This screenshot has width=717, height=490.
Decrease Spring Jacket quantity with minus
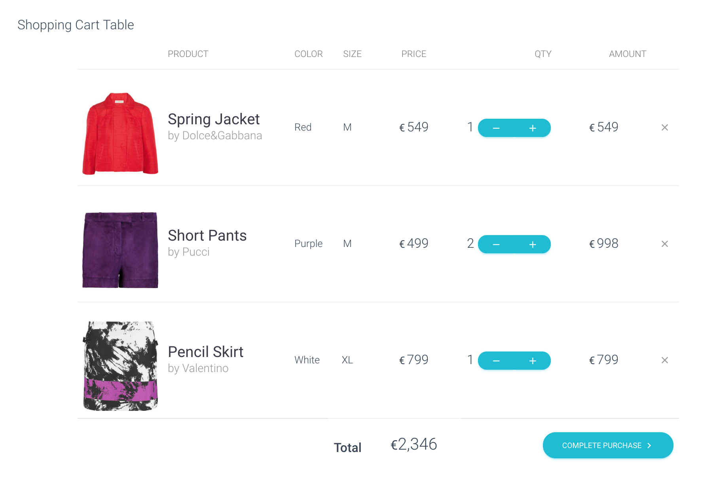(496, 128)
